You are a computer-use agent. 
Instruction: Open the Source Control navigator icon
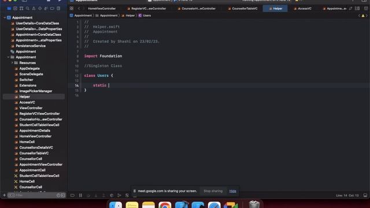coord(15,9)
